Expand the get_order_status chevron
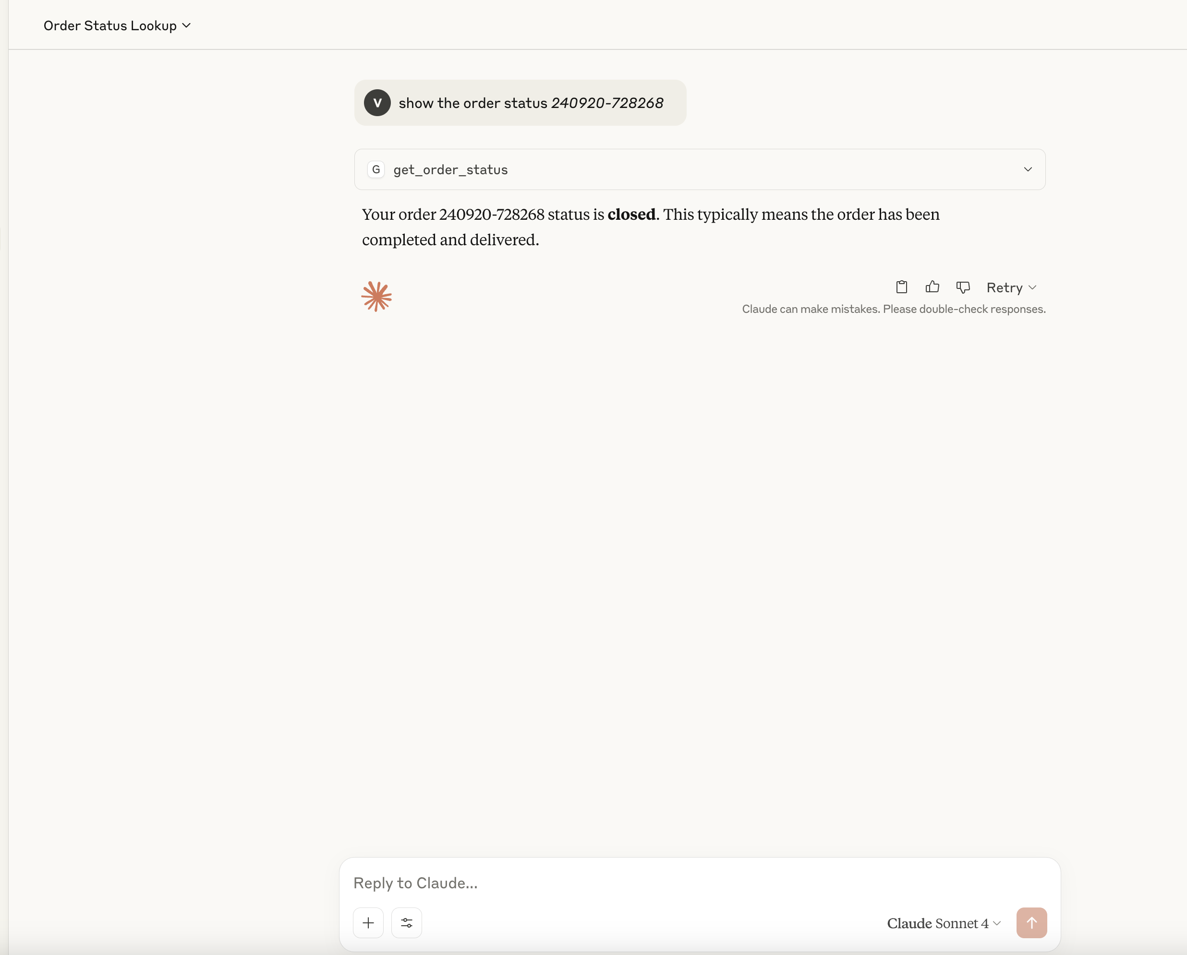1187x955 pixels. (x=1027, y=169)
